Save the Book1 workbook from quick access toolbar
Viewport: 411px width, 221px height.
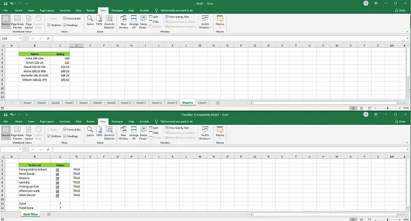(x=5, y=3)
